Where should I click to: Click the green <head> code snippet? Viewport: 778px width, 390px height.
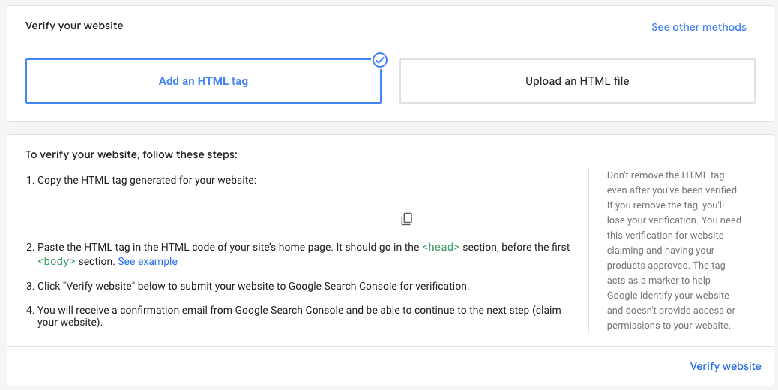click(441, 247)
